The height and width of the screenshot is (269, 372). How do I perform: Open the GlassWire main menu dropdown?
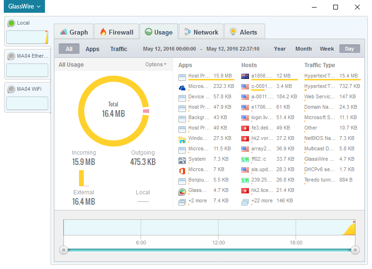pos(23,7)
